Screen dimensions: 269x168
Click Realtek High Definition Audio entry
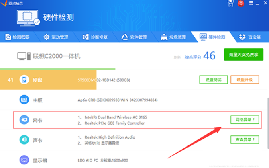coord(110,137)
